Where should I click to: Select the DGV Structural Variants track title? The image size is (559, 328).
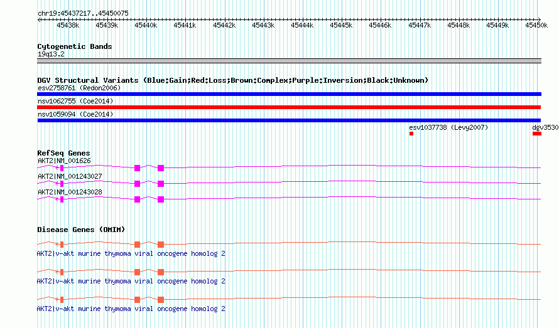pos(232,80)
